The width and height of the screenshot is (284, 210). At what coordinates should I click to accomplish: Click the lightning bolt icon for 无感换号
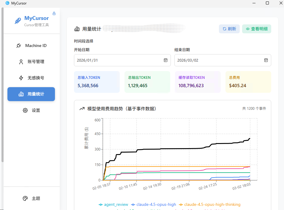point(21,78)
